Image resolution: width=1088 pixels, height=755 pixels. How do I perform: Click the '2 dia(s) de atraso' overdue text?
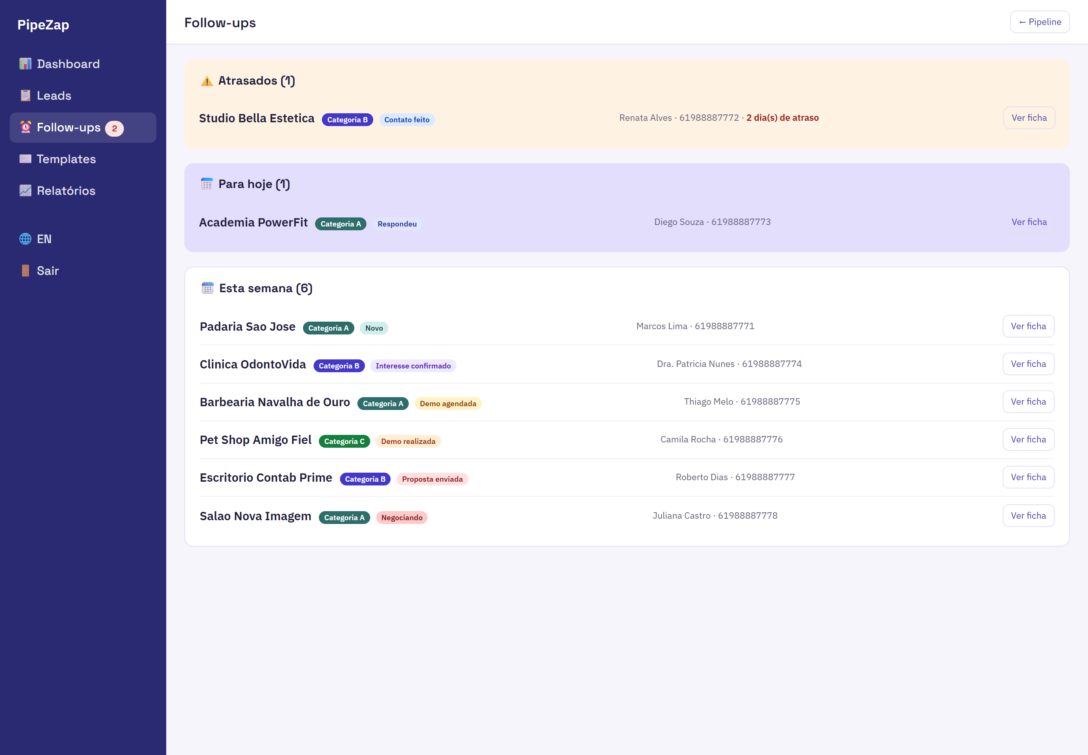click(783, 118)
